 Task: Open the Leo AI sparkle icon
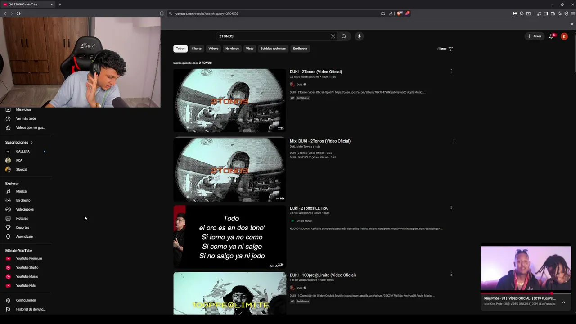pyautogui.click(x=559, y=13)
